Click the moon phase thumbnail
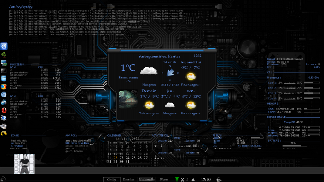324x182 pixels. point(128,99)
